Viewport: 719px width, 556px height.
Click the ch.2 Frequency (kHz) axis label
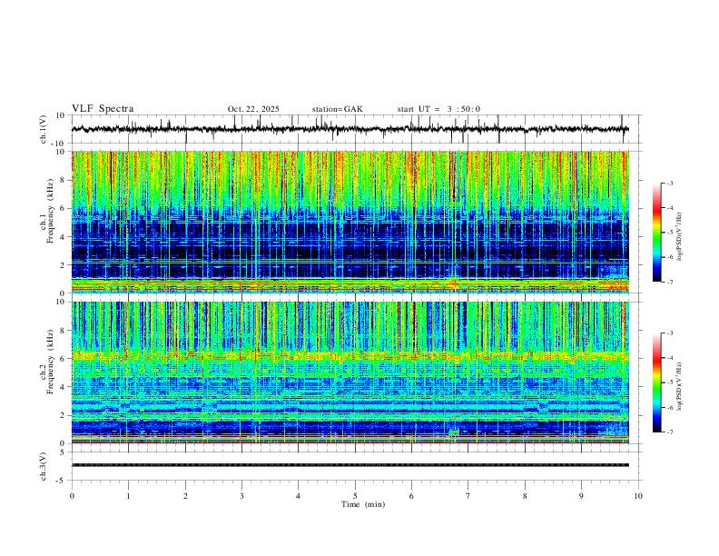click(47, 362)
